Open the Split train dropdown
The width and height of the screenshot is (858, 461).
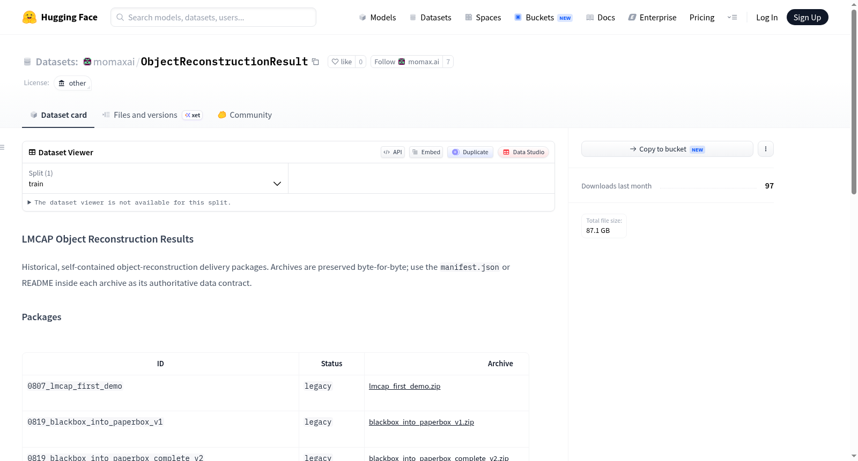coord(155,178)
